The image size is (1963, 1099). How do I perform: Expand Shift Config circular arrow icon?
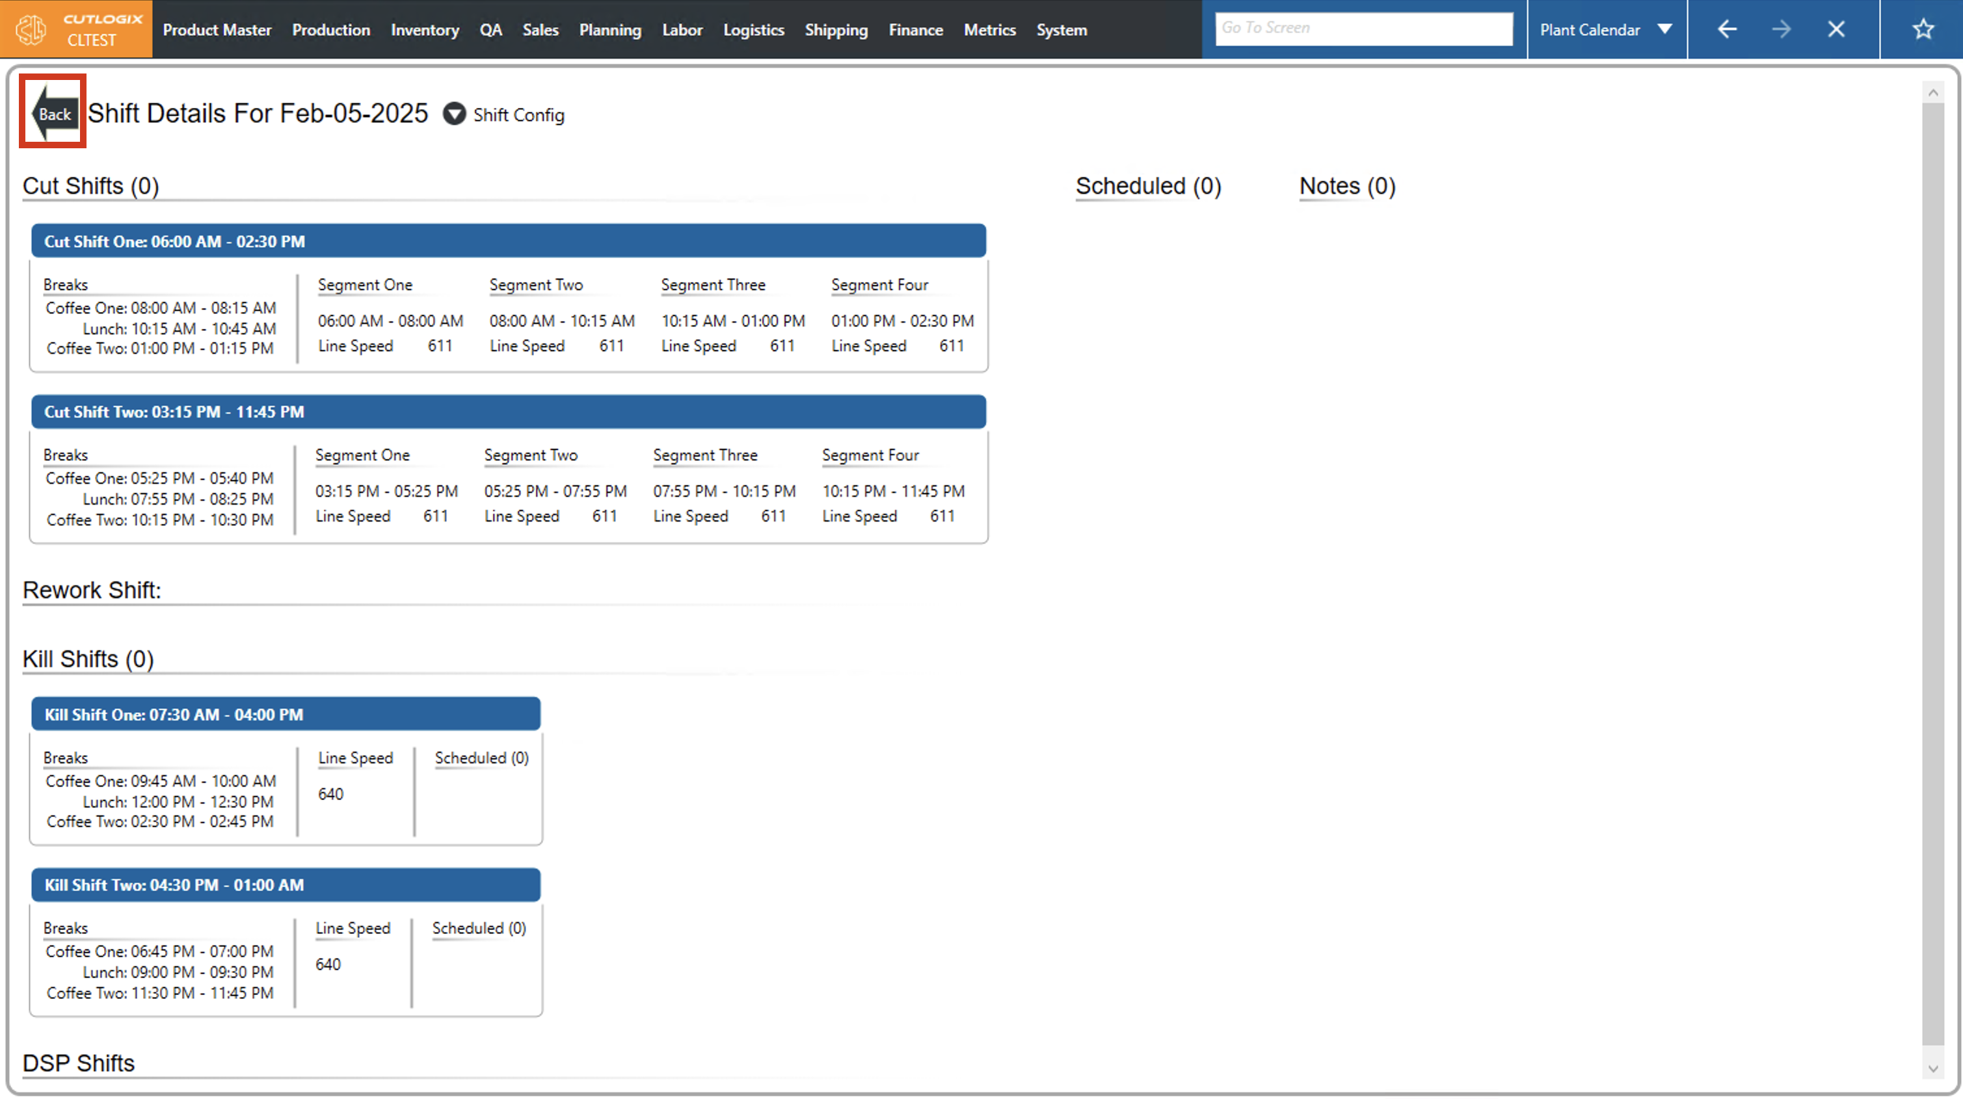[x=454, y=114]
